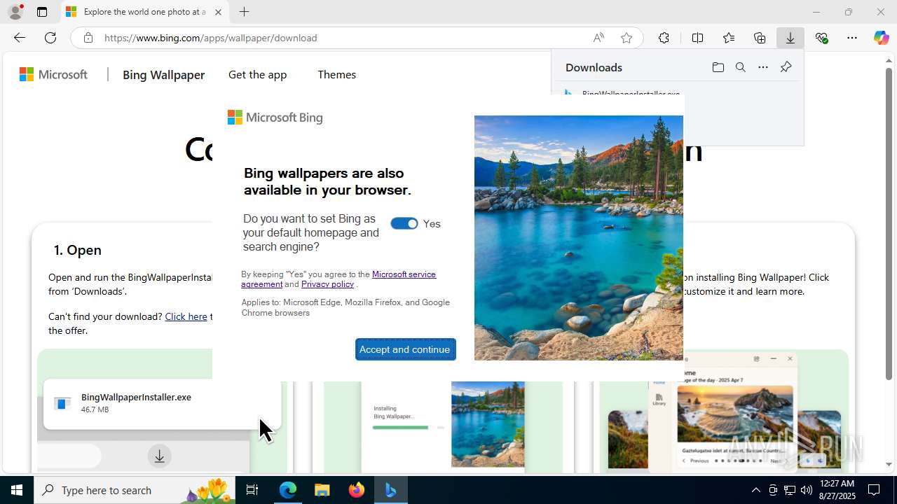
Task: Open downloads folder from Downloads panel
Action: coord(718,67)
